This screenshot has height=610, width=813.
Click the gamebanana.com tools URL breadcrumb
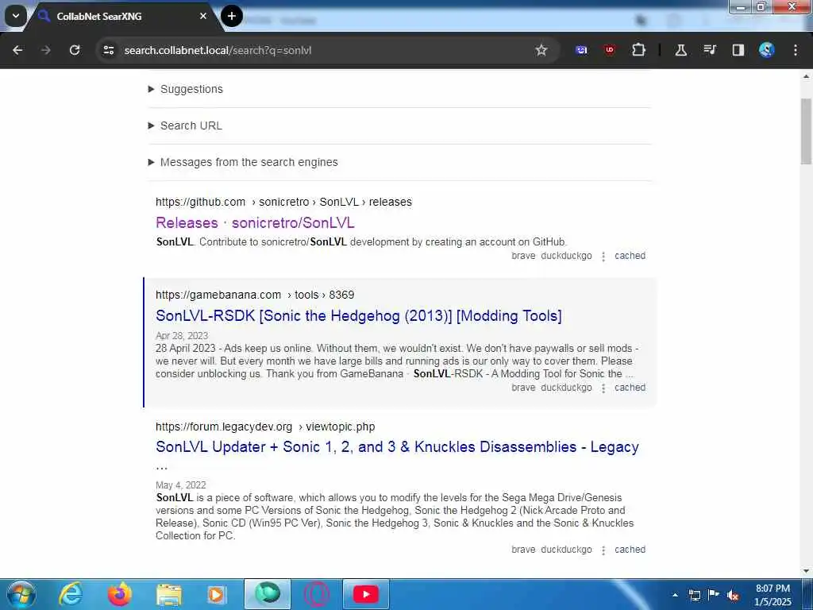pos(255,295)
